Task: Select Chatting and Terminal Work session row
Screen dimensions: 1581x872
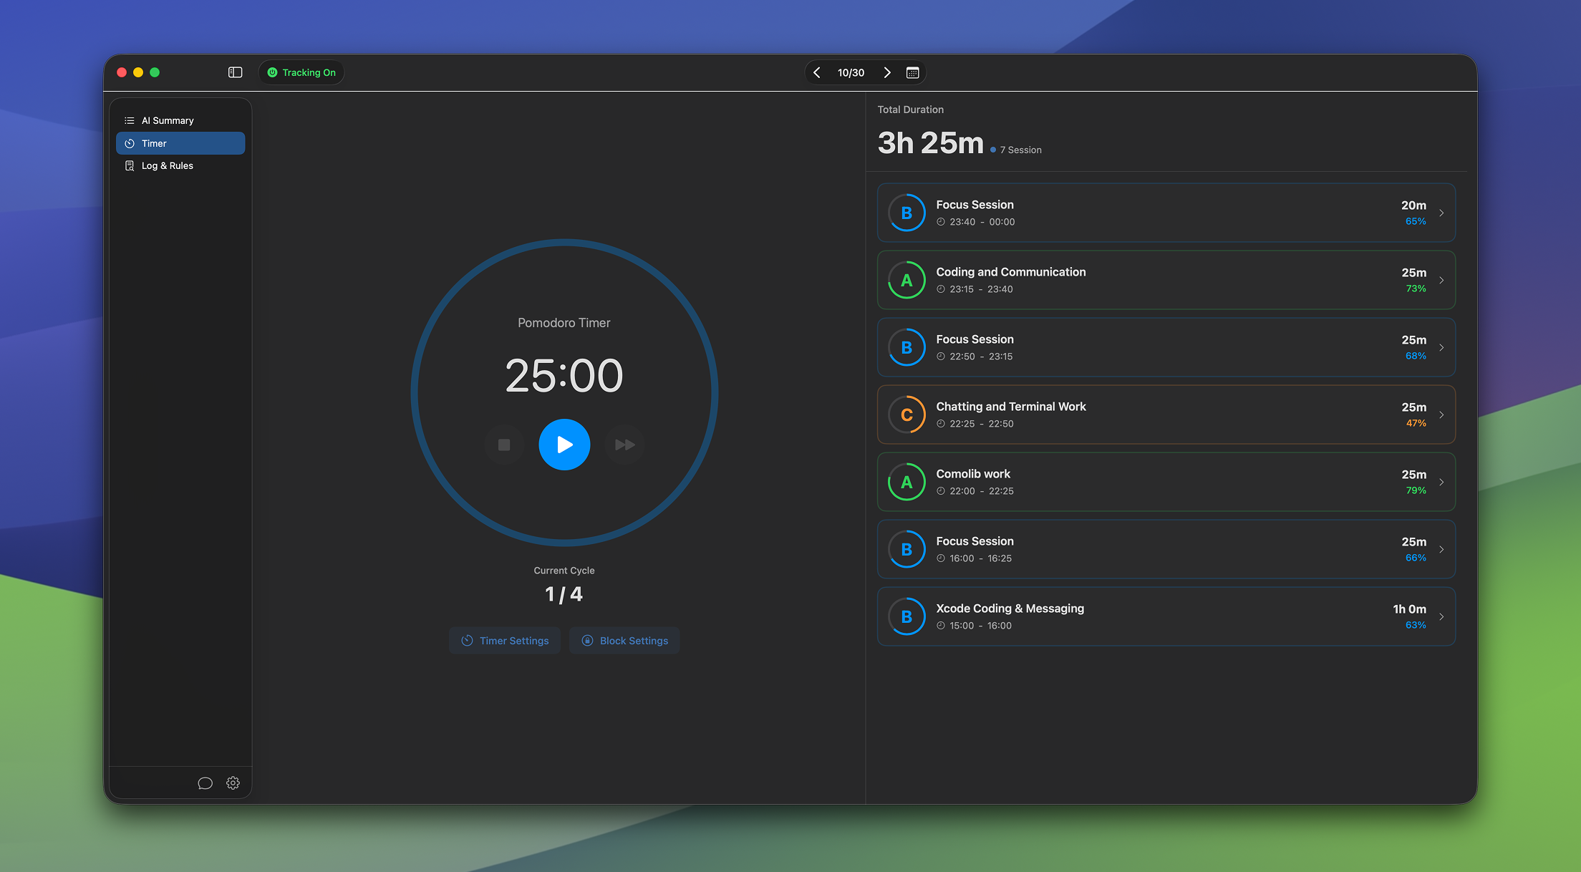Action: (1166, 415)
